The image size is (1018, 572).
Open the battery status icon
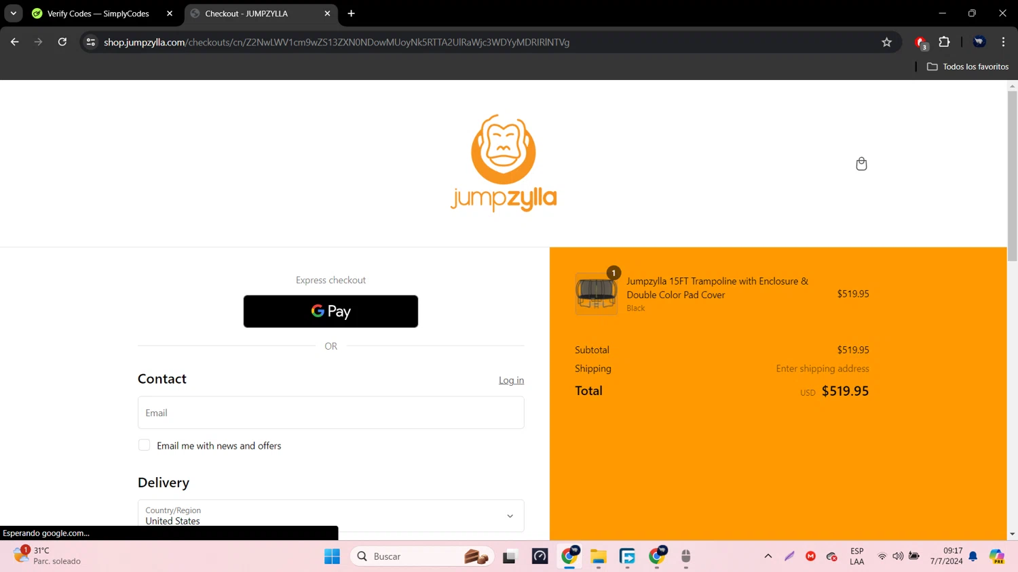(914, 556)
